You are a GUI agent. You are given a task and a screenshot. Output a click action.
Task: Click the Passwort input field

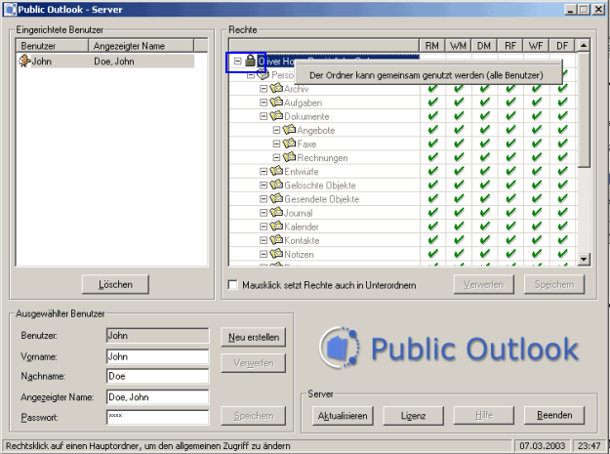157,417
